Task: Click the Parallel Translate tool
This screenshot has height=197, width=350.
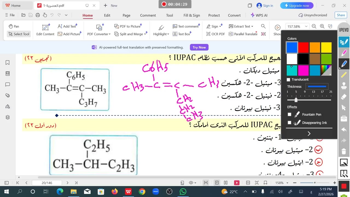Action: point(243,34)
